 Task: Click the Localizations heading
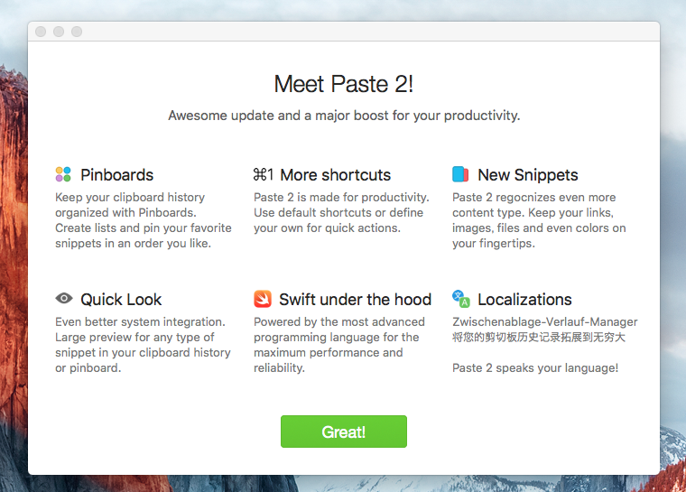[x=524, y=299]
